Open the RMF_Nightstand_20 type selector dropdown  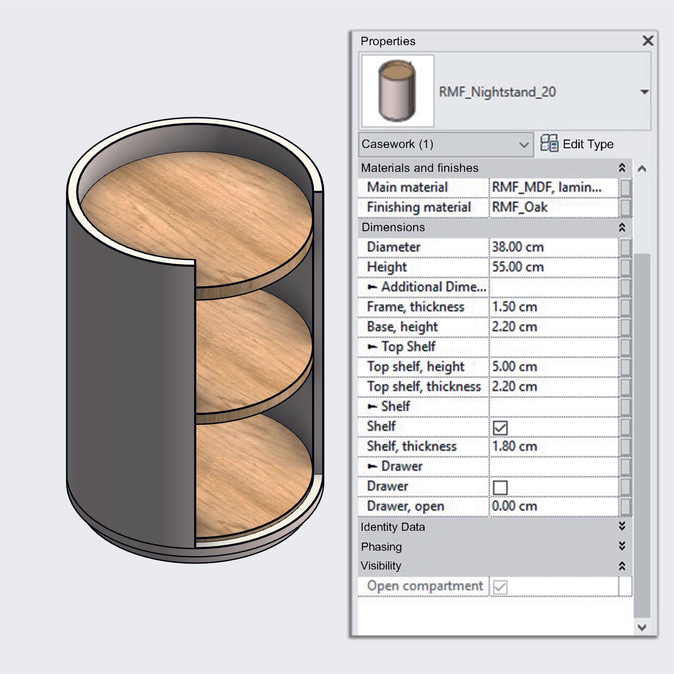click(644, 92)
